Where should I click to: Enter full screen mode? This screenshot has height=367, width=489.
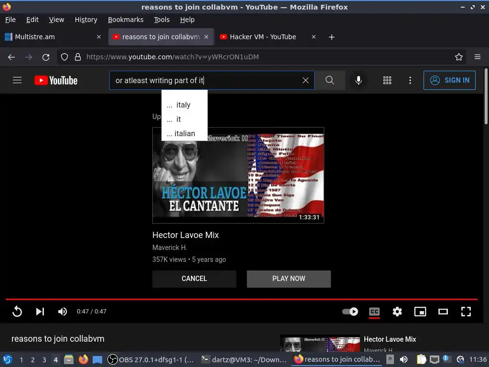466,312
